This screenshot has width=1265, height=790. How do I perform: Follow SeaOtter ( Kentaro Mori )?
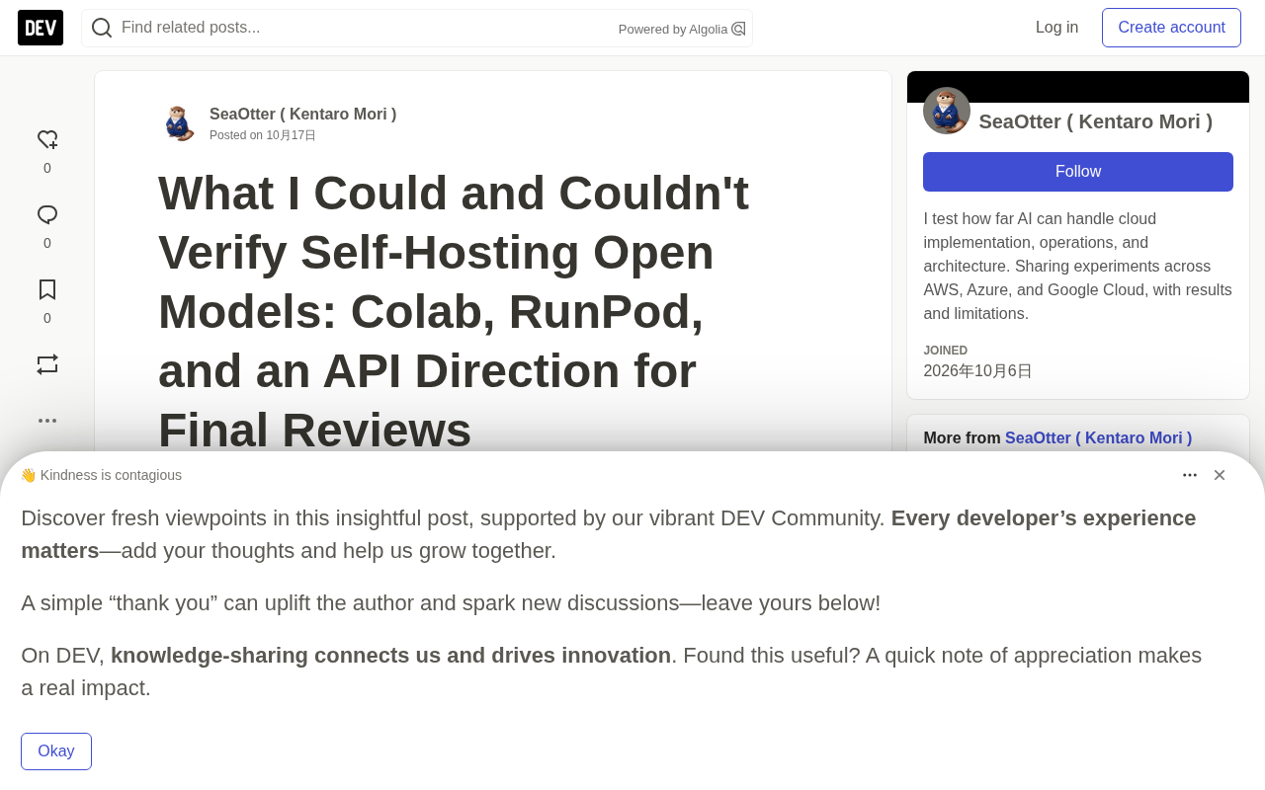pos(1078,172)
